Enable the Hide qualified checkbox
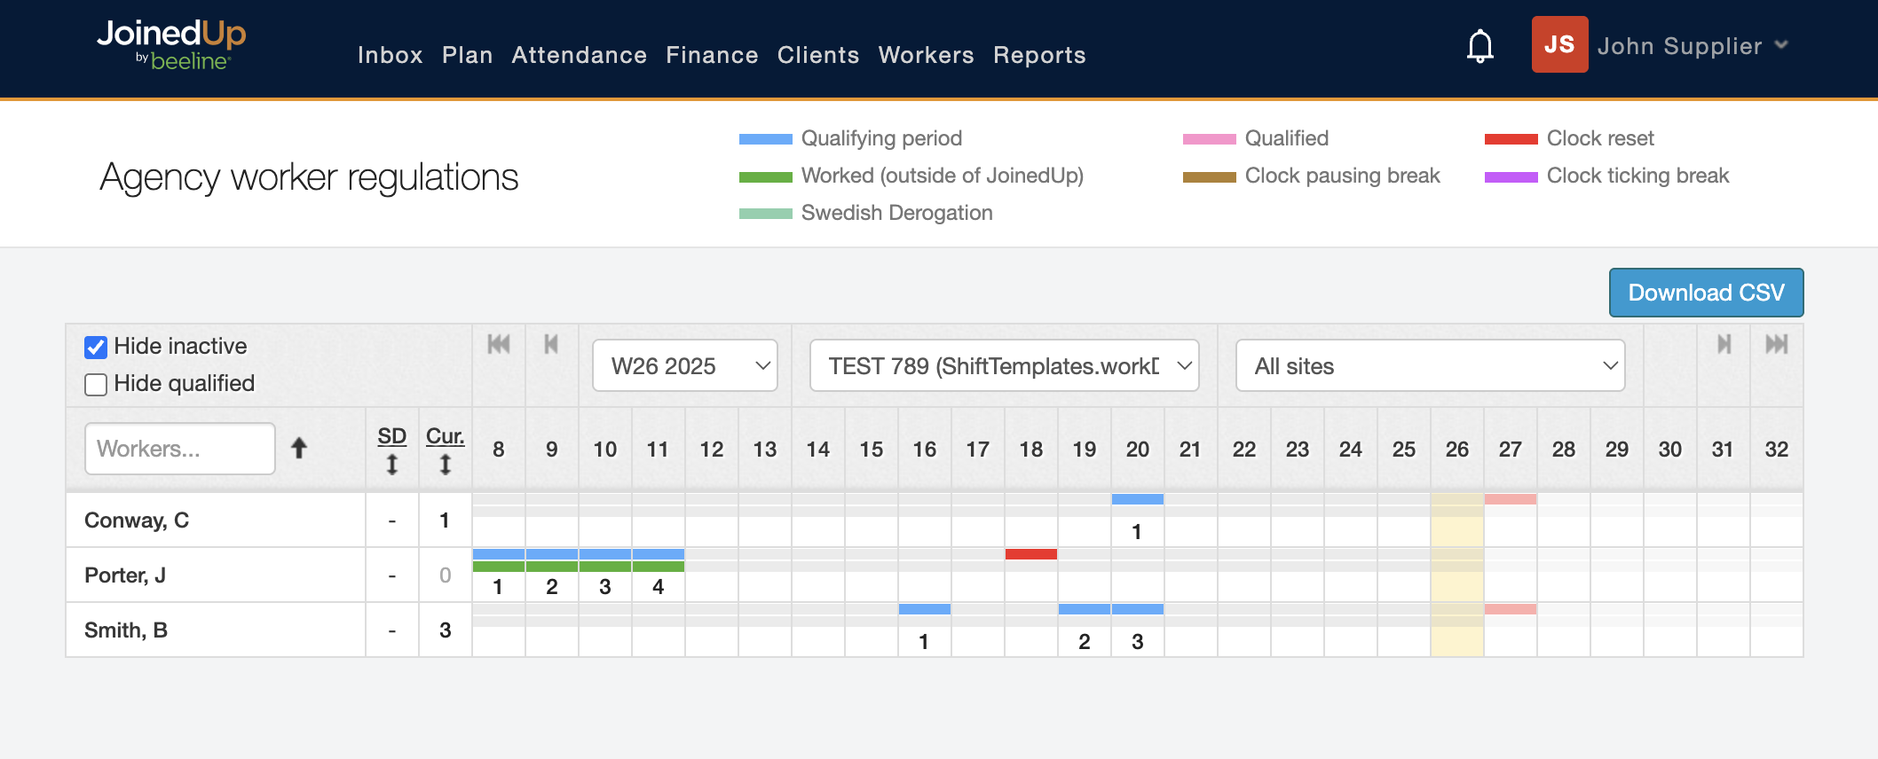1878x759 pixels. (x=96, y=384)
